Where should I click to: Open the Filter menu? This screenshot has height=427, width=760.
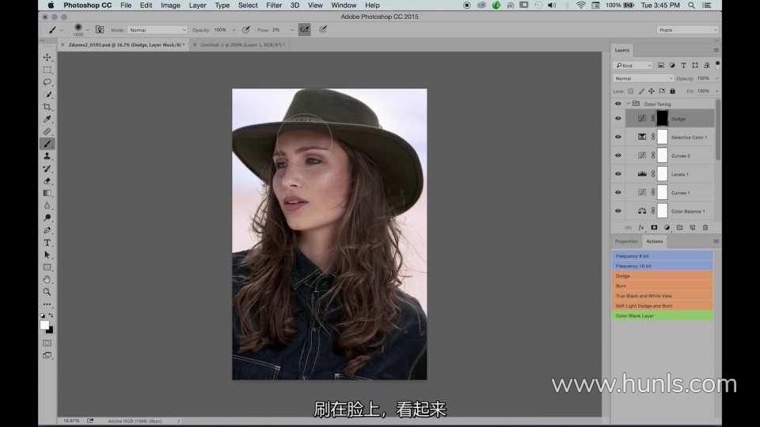(274, 6)
